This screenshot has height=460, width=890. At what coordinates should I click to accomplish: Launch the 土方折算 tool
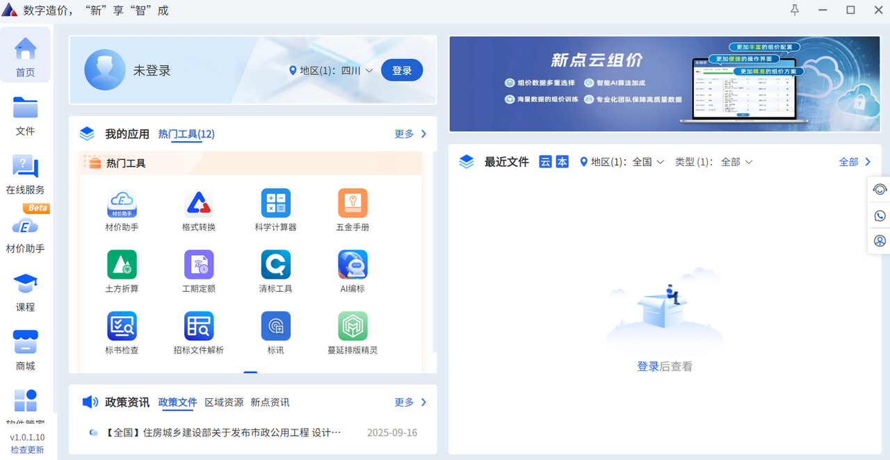pos(122,271)
